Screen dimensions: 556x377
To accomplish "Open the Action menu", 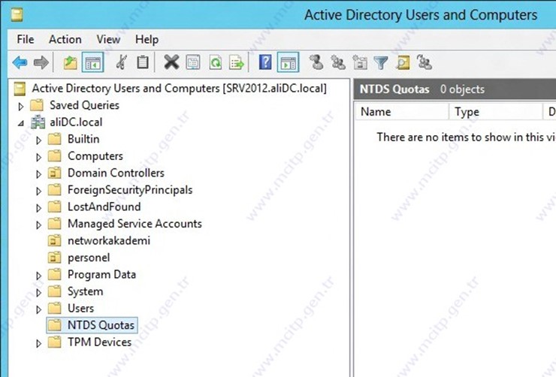I will coord(65,39).
